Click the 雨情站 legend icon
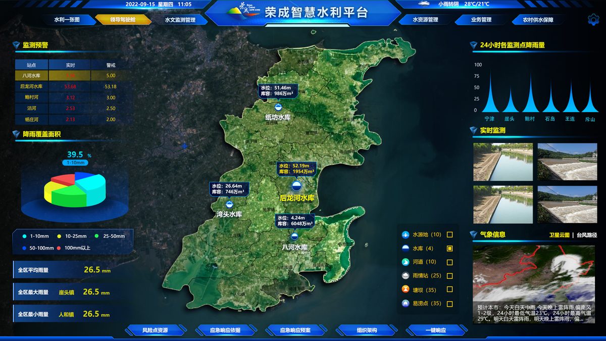The image size is (606, 341). coord(405,276)
